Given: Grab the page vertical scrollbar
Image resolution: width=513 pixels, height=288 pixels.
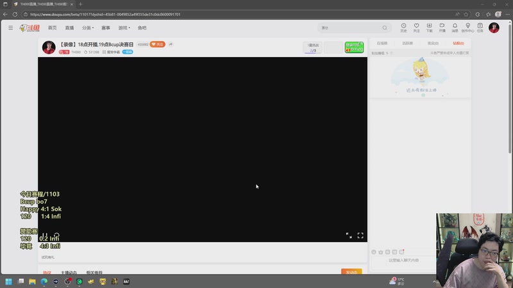Looking at the screenshot, I should click(510, 88).
